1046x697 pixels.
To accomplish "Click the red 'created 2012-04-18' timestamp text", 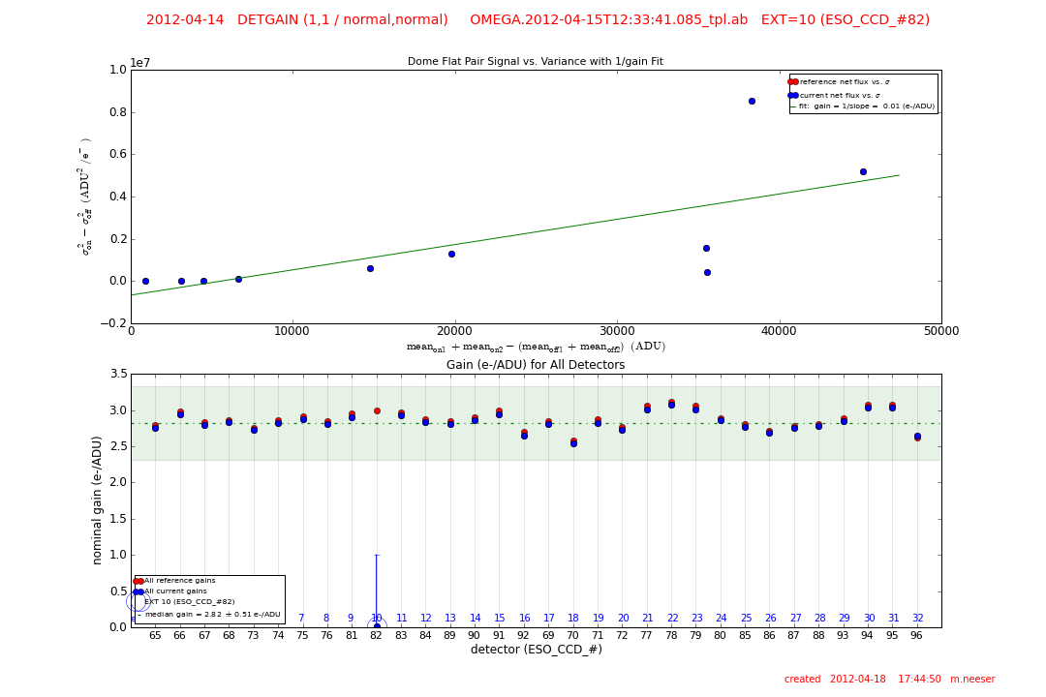I will 889,680.
